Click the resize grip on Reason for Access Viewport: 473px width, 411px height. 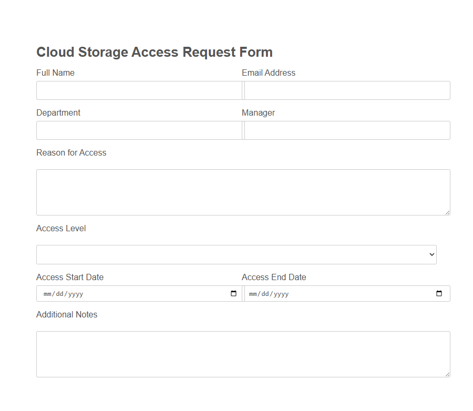pos(448,213)
